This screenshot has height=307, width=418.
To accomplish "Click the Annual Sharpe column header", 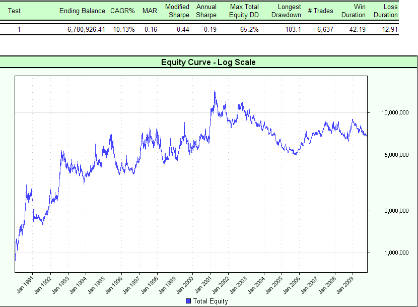I will coord(206,11).
